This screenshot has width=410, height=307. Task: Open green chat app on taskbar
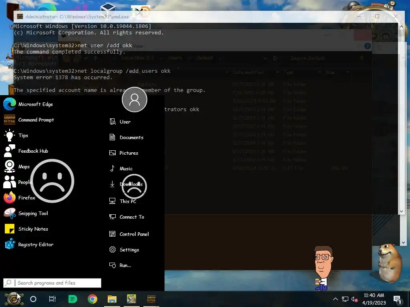[x=72, y=299]
